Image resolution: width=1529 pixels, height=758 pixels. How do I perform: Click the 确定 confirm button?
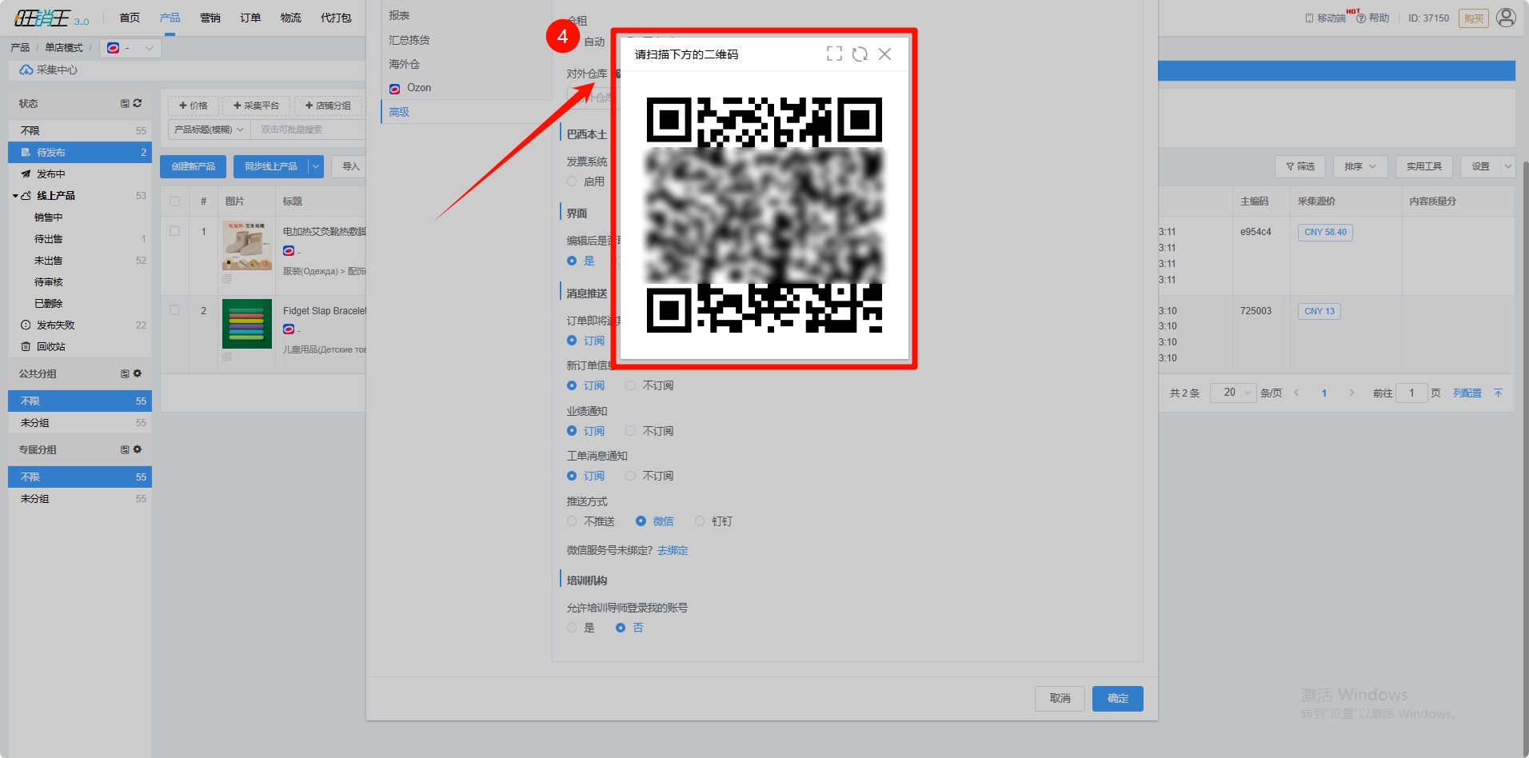point(1117,698)
